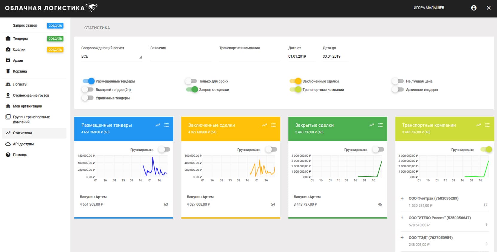The height and width of the screenshot is (252, 497).
Task: Click green Создать button next to Тендеры
Action: coord(55,39)
